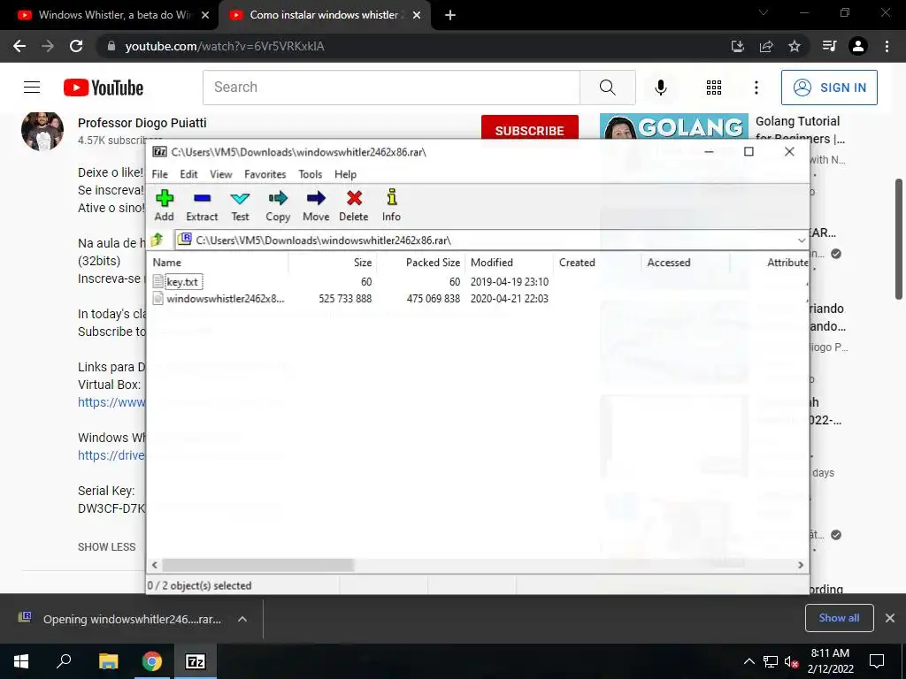906x679 pixels.
Task: Click the YouTube logo
Action: pyautogui.click(x=104, y=88)
